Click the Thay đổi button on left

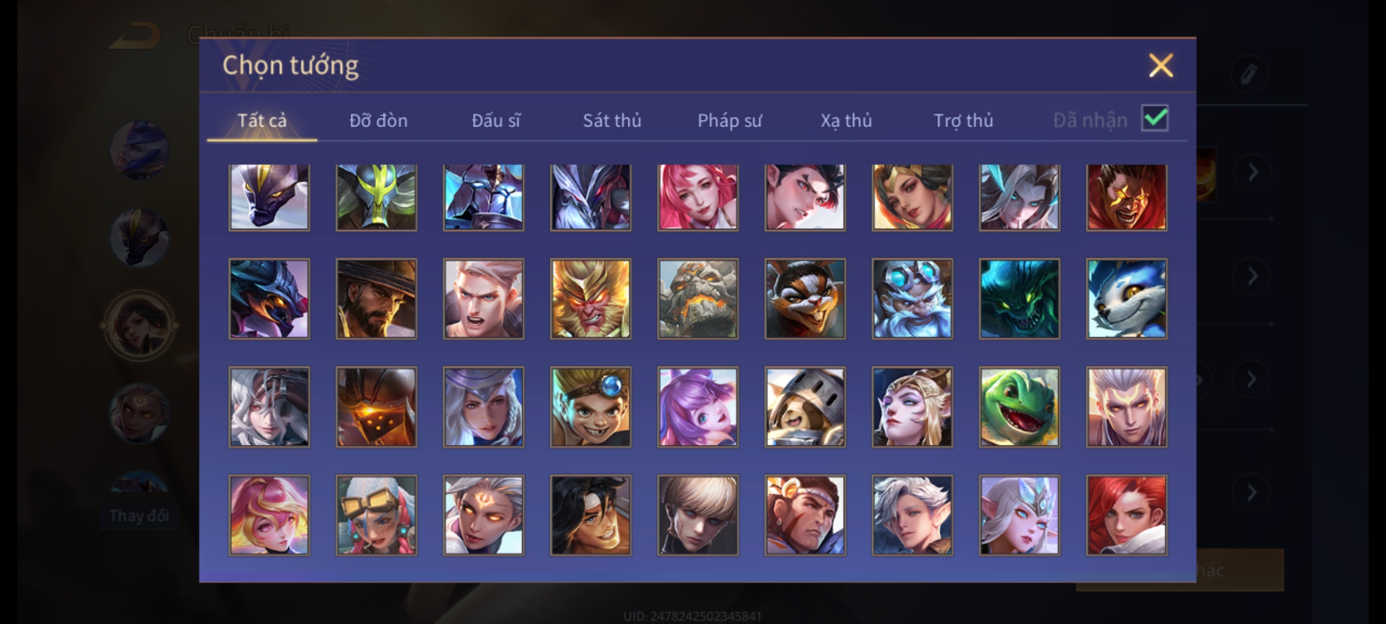(x=139, y=515)
